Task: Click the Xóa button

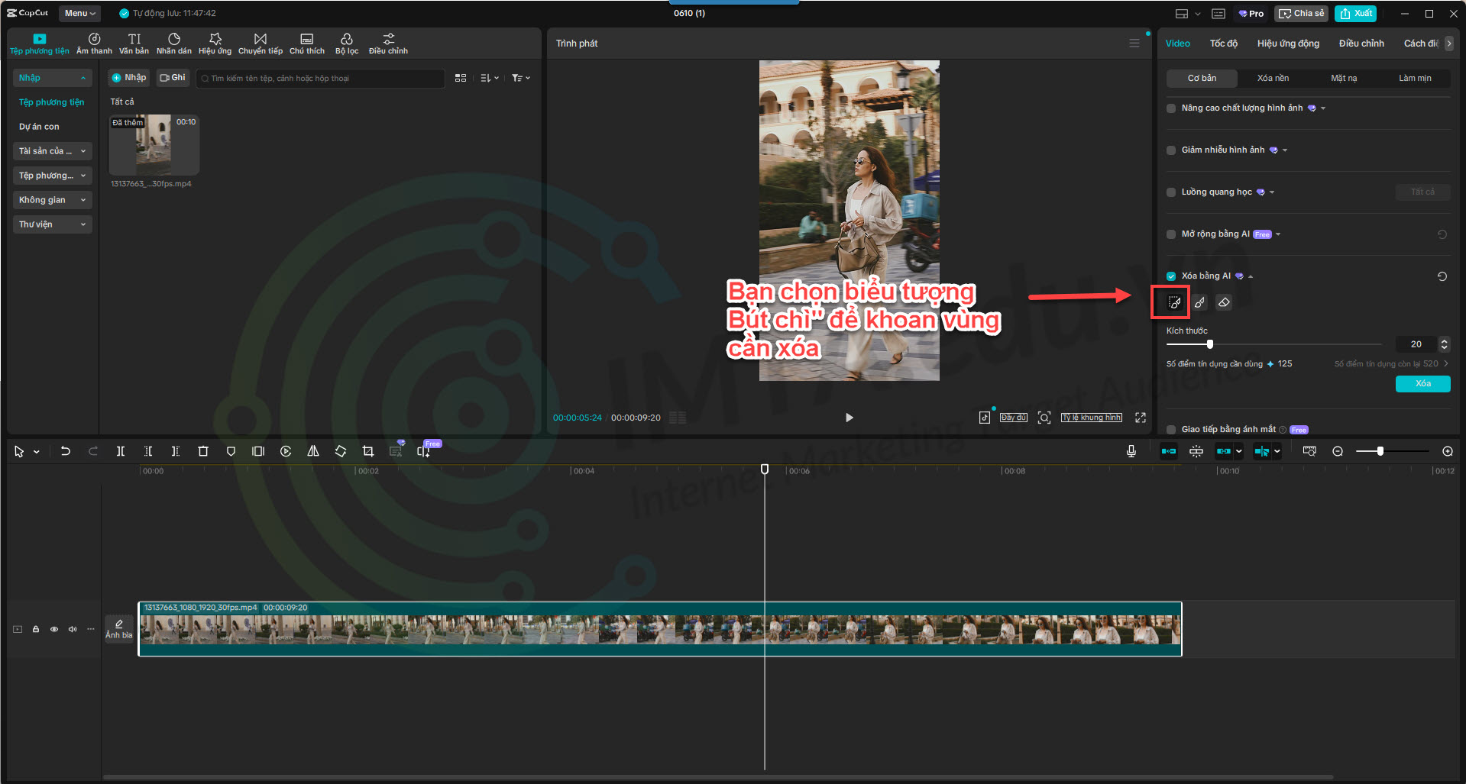Action: point(1422,384)
